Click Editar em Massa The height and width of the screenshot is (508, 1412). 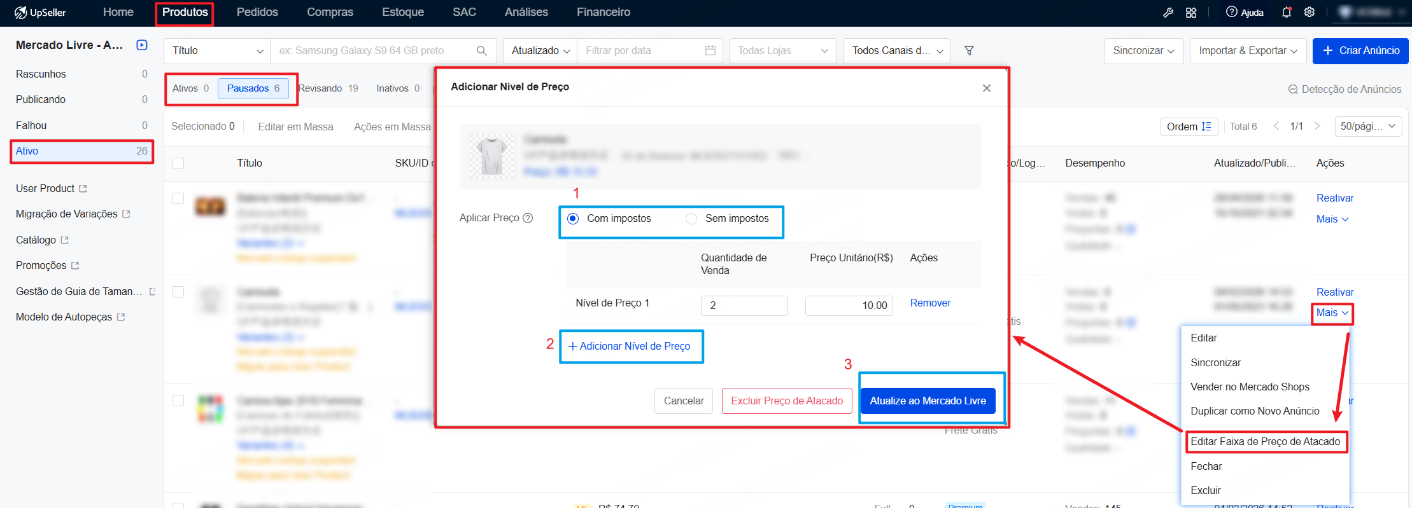click(x=296, y=127)
